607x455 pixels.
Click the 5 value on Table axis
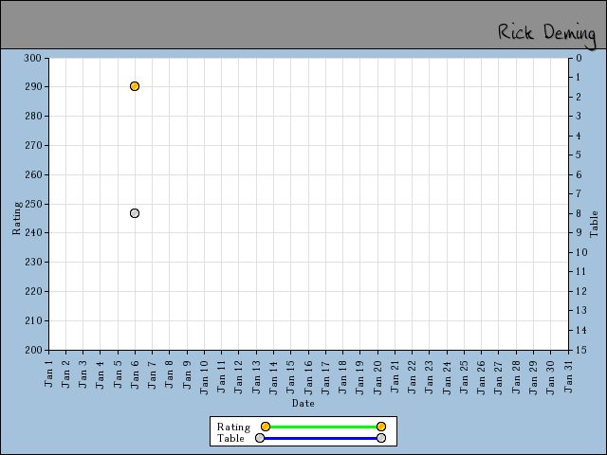[x=579, y=155]
